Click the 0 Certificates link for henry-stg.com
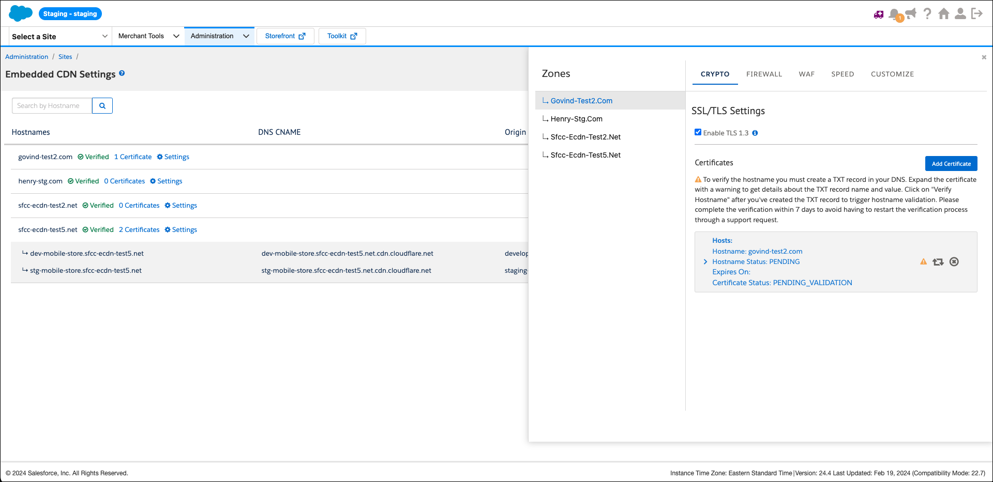 [125, 181]
